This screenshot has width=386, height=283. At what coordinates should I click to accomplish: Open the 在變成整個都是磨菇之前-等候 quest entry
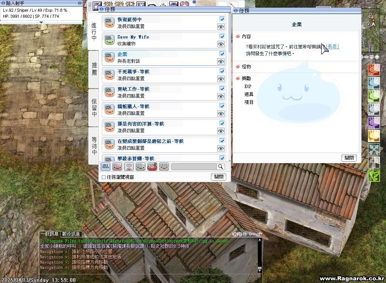(x=164, y=145)
